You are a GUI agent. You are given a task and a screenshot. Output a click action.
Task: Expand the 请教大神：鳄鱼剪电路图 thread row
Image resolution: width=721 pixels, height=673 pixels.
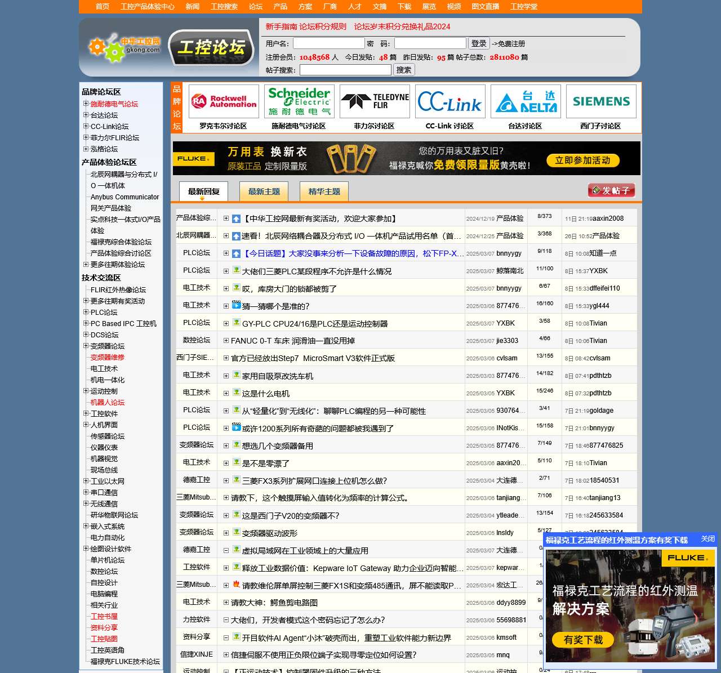(226, 603)
